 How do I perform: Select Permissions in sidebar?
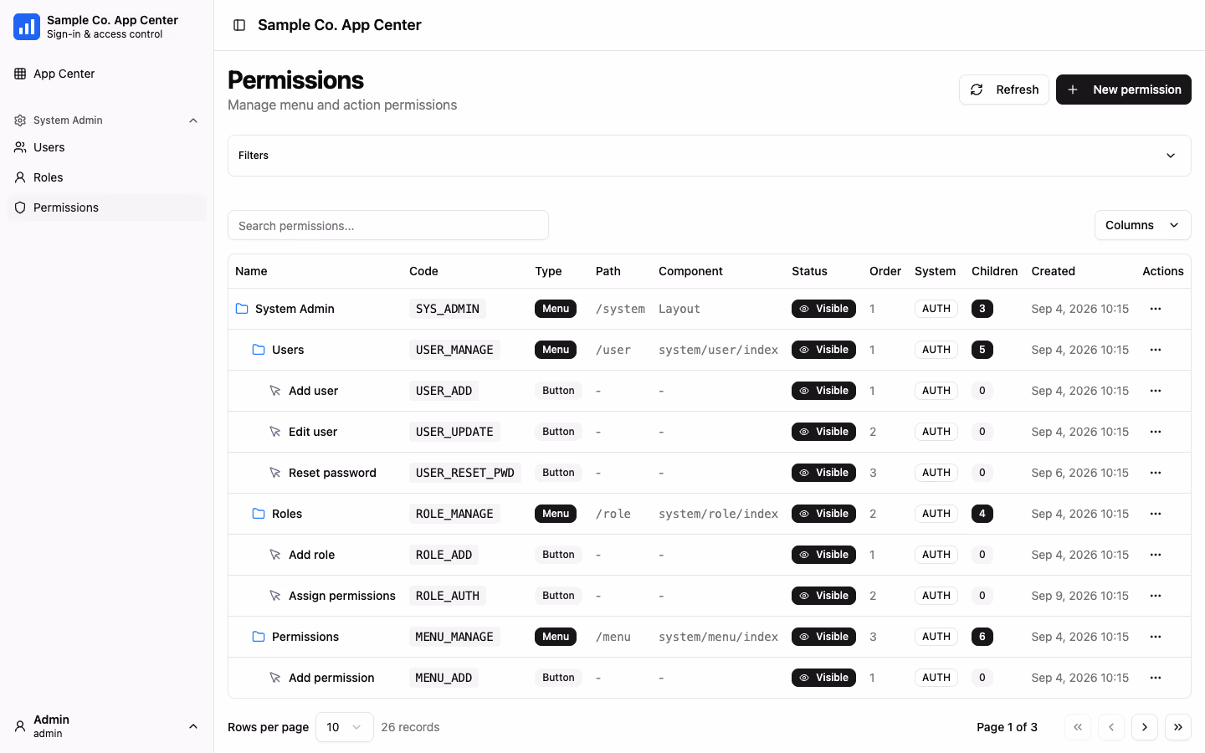tap(107, 207)
